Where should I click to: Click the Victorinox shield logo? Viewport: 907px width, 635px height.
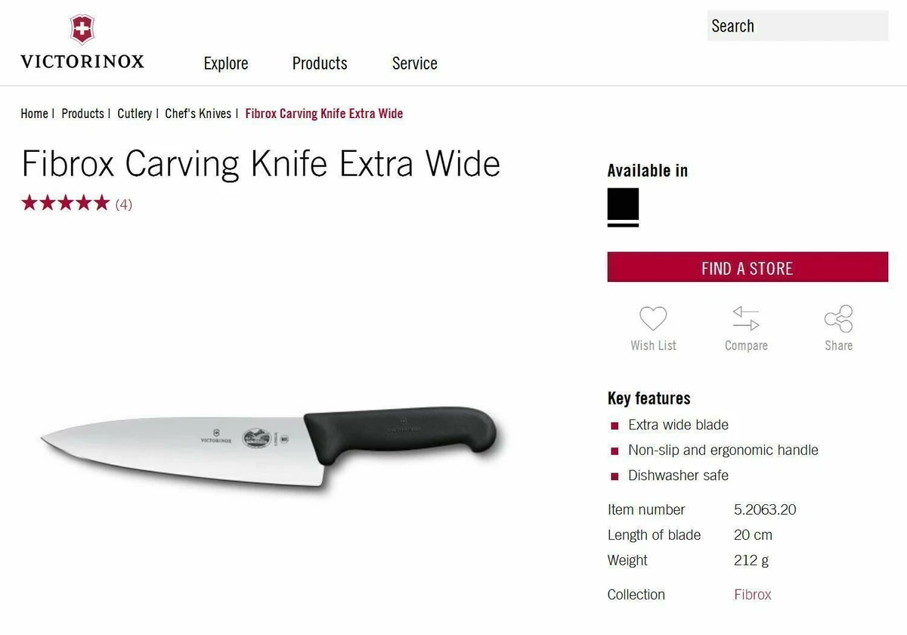tap(82, 30)
